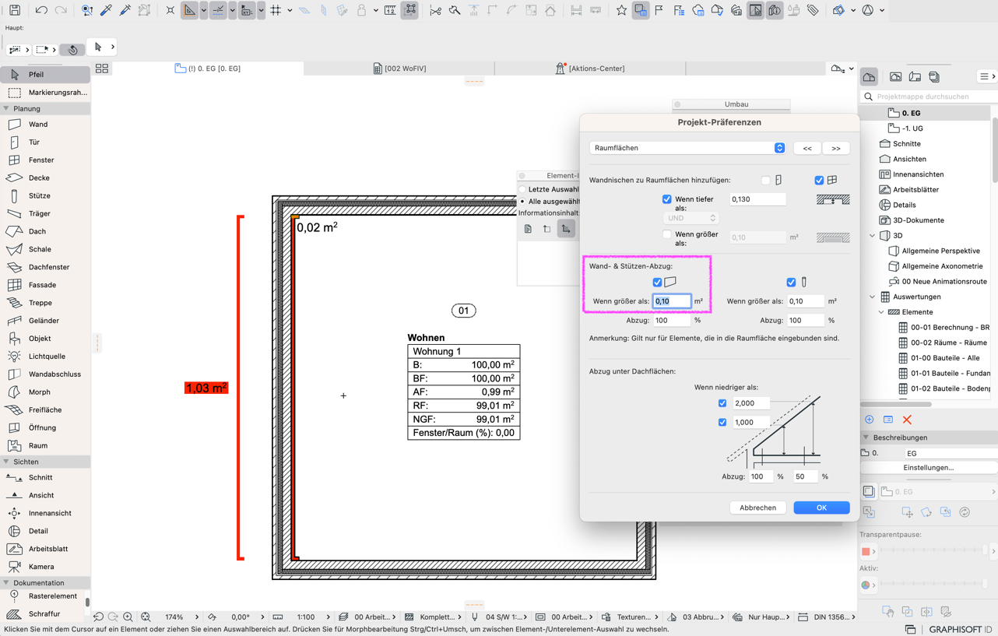This screenshot has width=998, height=636.
Task: Select the Lichtquelle lamp tool
Action: point(45,357)
